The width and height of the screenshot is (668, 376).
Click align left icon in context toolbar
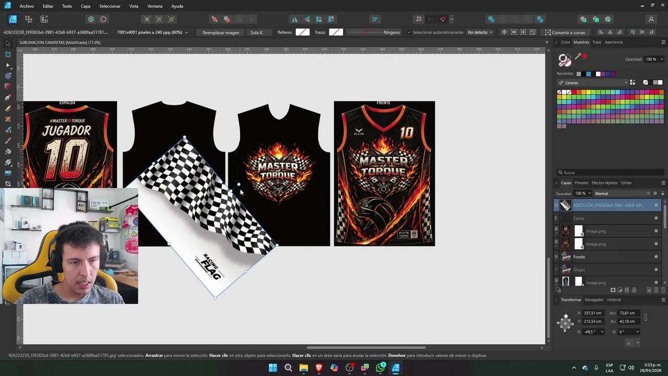tap(600, 32)
